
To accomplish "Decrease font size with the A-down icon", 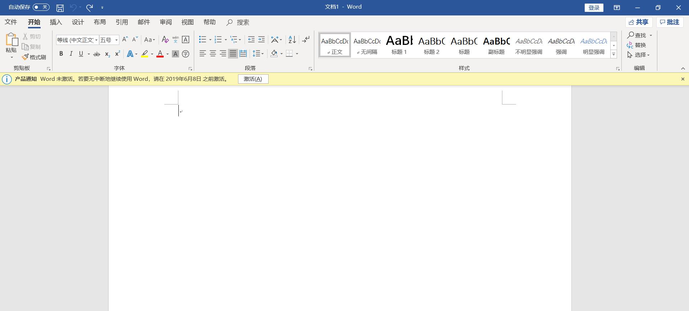I will coord(135,40).
